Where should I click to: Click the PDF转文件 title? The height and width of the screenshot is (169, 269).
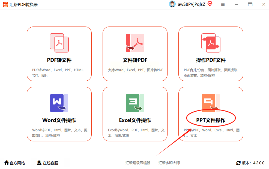(59, 60)
